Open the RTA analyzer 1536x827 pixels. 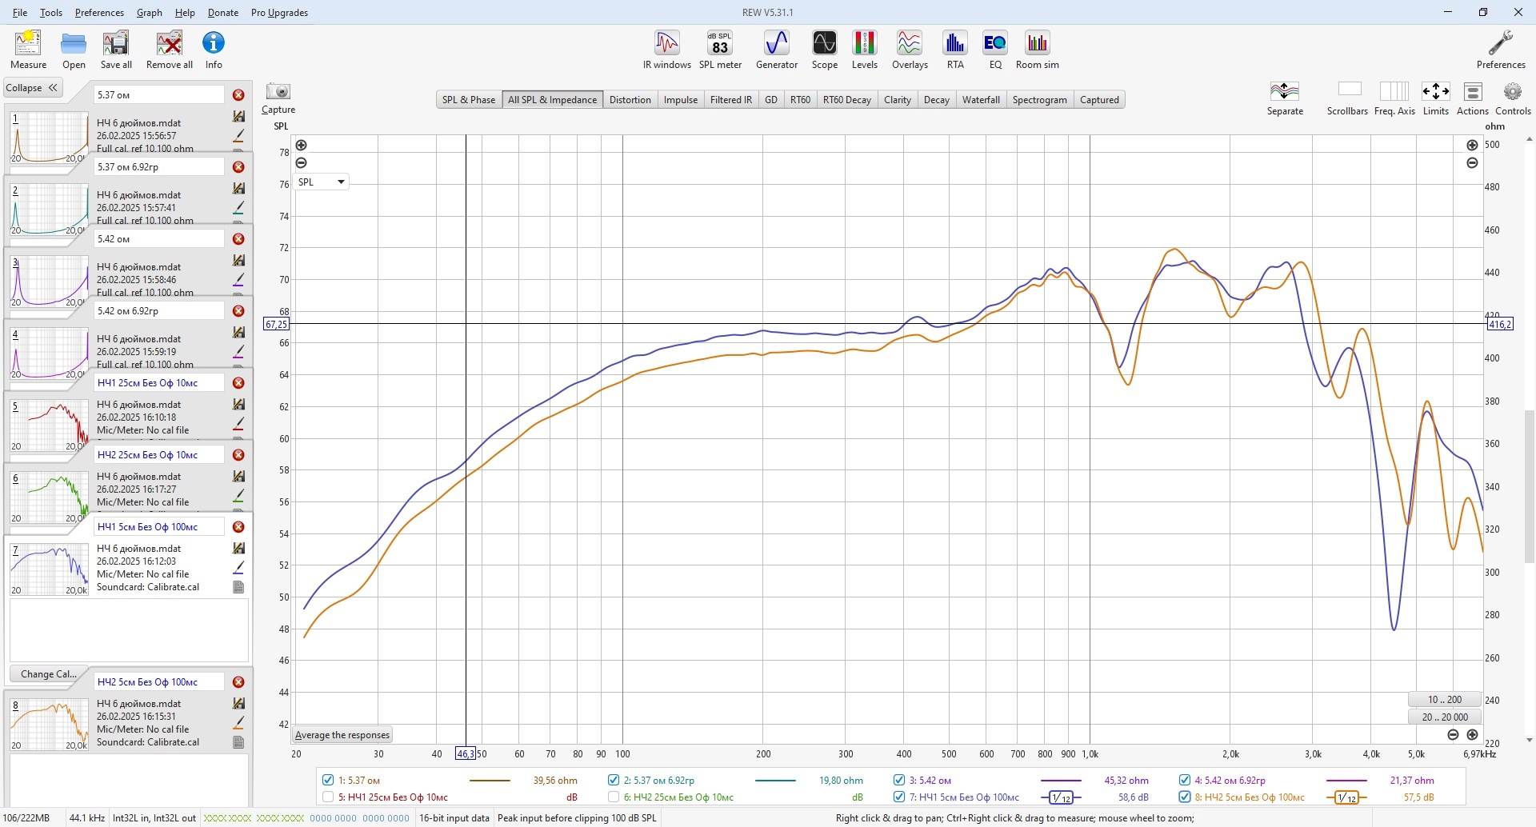955,50
